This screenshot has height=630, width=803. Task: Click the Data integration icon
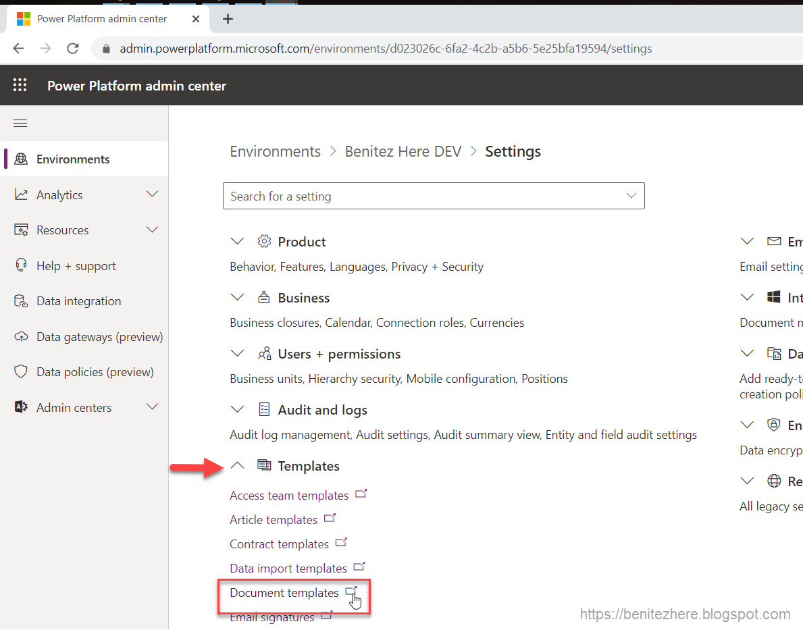coord(21,301)
